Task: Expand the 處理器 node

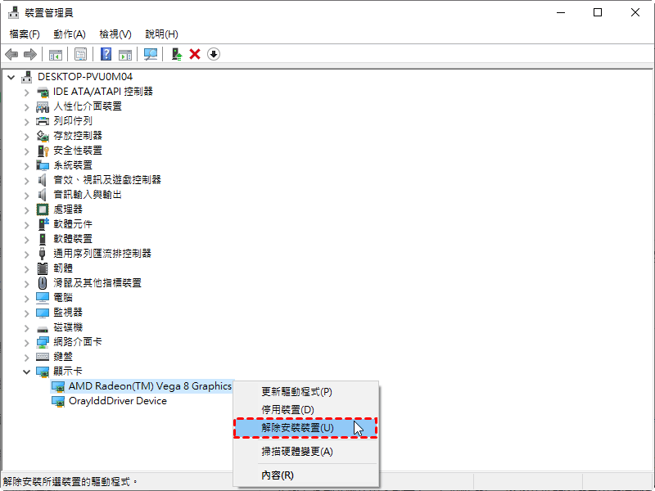Action: coord(26,209)
